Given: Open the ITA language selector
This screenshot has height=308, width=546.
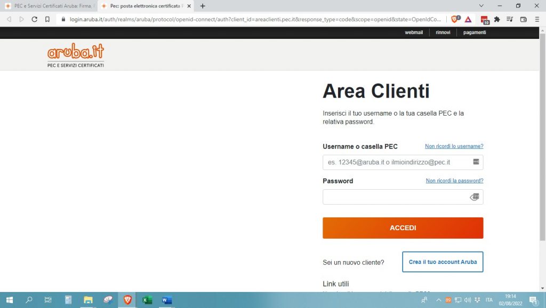Looking at the screenshot, I should coord(489,299).
